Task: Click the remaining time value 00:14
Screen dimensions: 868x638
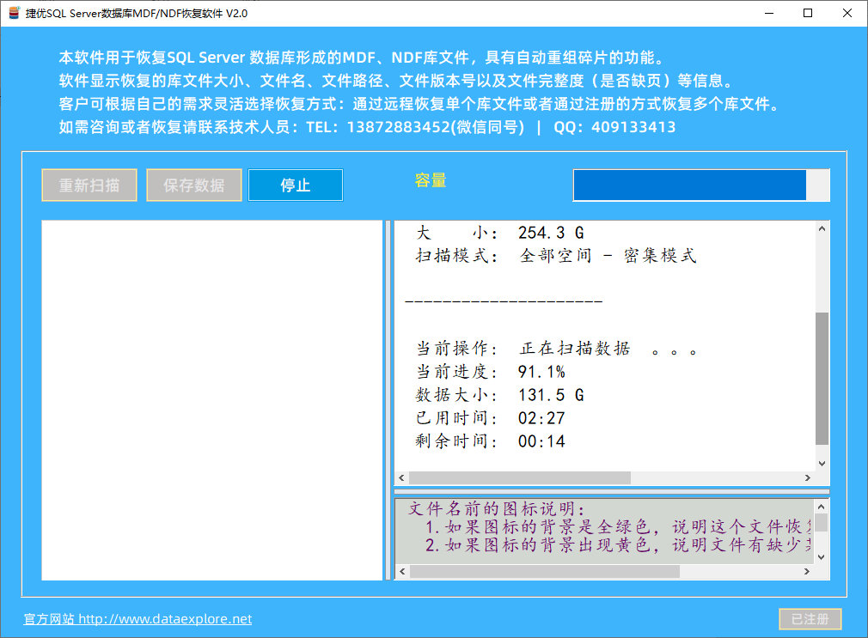Action: pos(541,441)
